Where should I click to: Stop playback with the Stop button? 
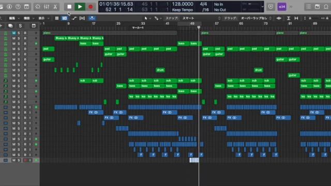tap(69, 7)
